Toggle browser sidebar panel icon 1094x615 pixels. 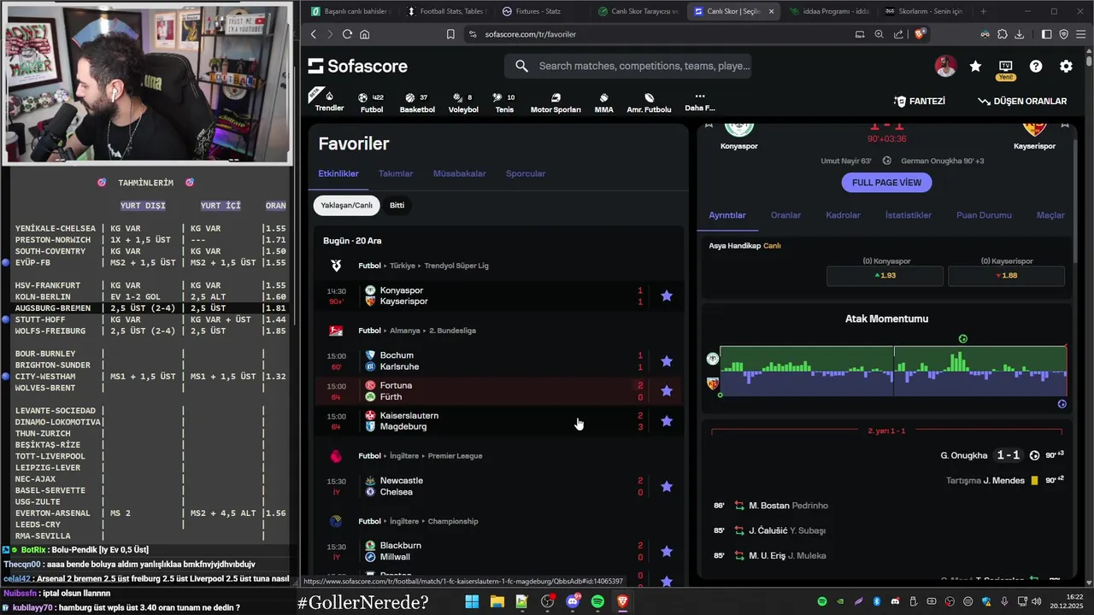(x=1047, y=34)
